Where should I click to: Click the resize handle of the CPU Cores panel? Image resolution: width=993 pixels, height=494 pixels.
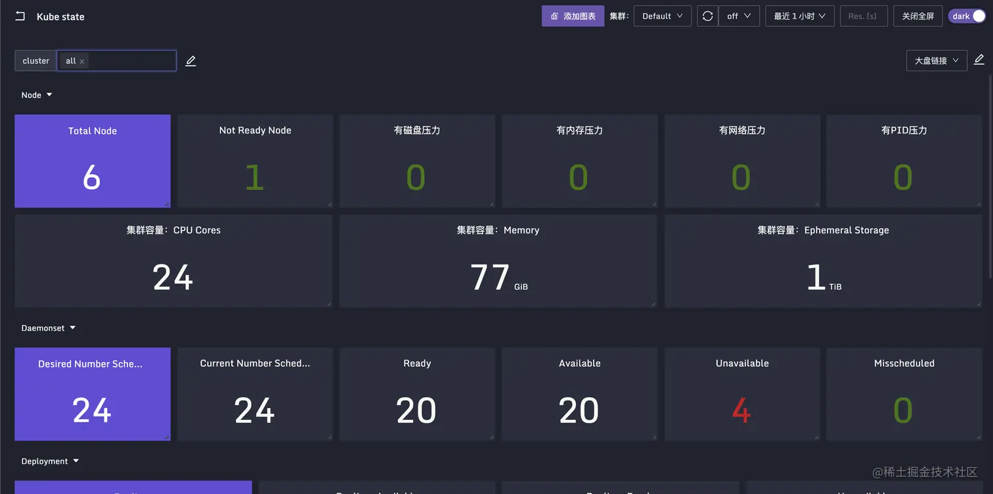(x=328, y=304)
